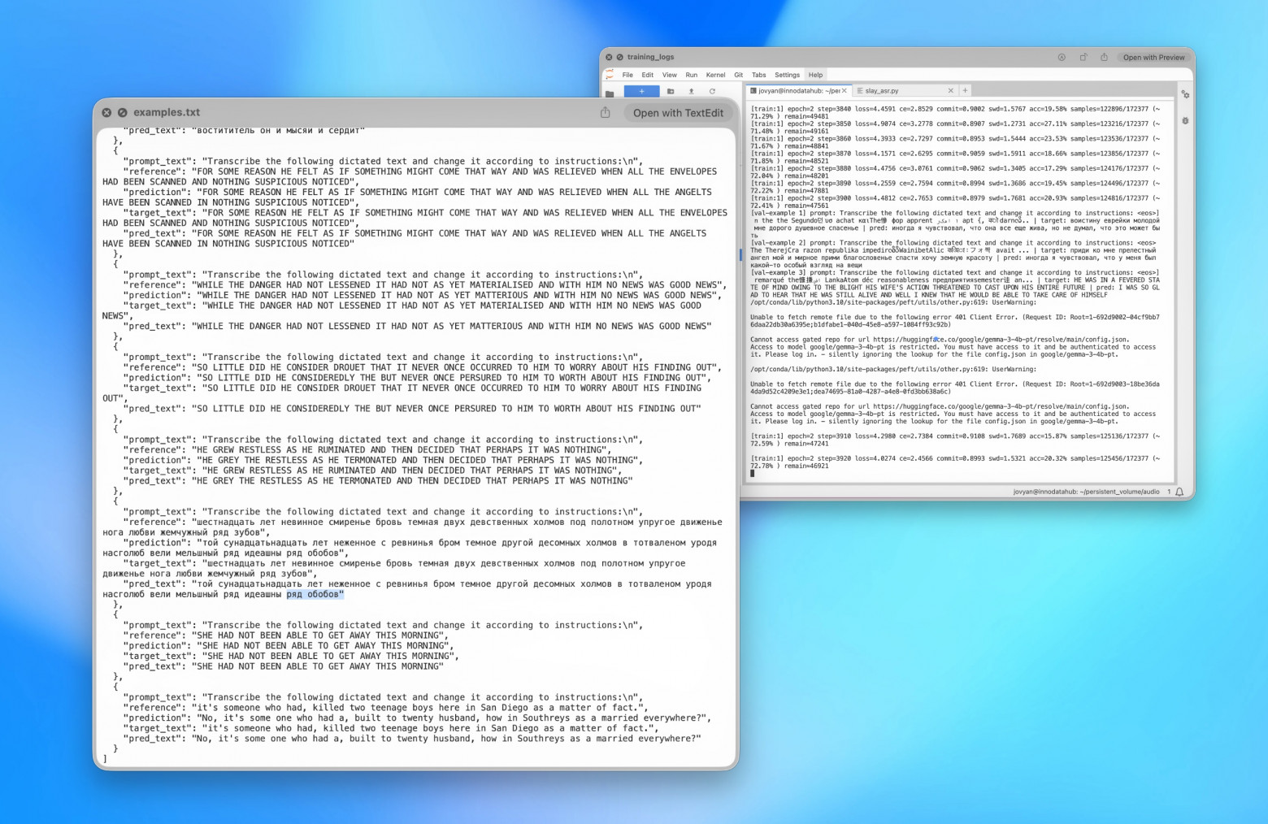The image size is (1268, 824).
Task: Click Open with Preview in training_logs window
Action: click(x=1153, y=58)
